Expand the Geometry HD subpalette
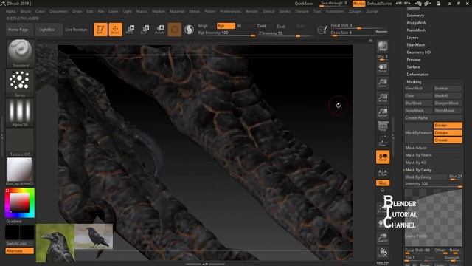472x266 pixels. [418, 52]
